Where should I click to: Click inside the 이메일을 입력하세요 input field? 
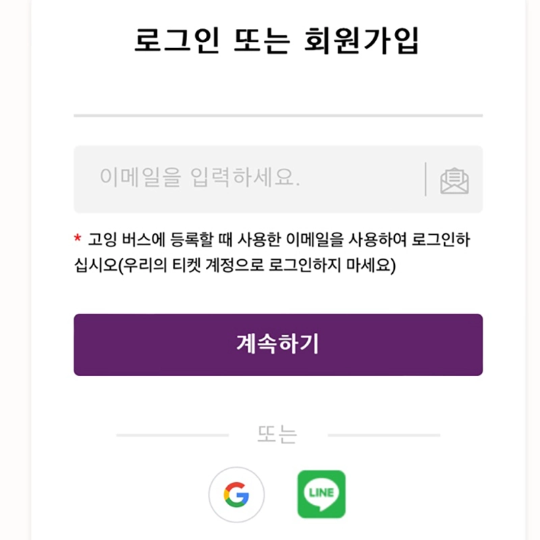[x=236, y=178]
